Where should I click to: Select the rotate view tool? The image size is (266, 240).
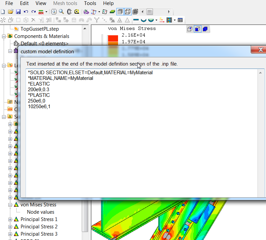(69, 12)
